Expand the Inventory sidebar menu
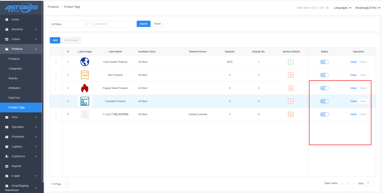 click(21, 29)
